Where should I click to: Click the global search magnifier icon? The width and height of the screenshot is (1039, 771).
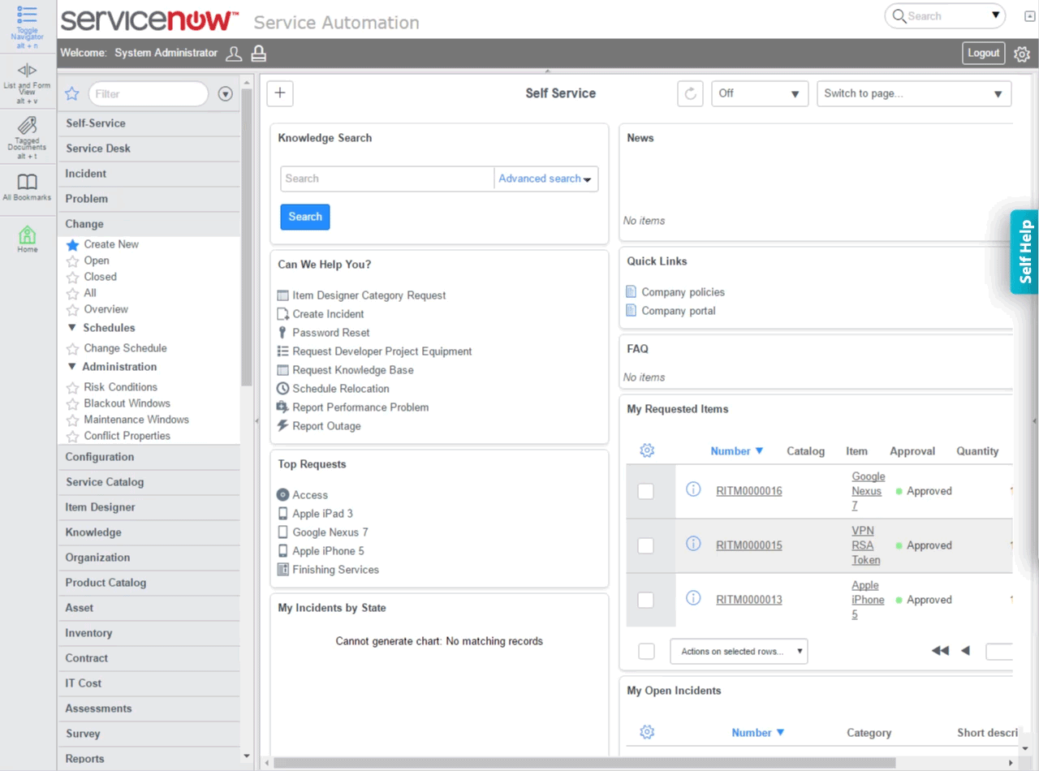pos(899,15)
